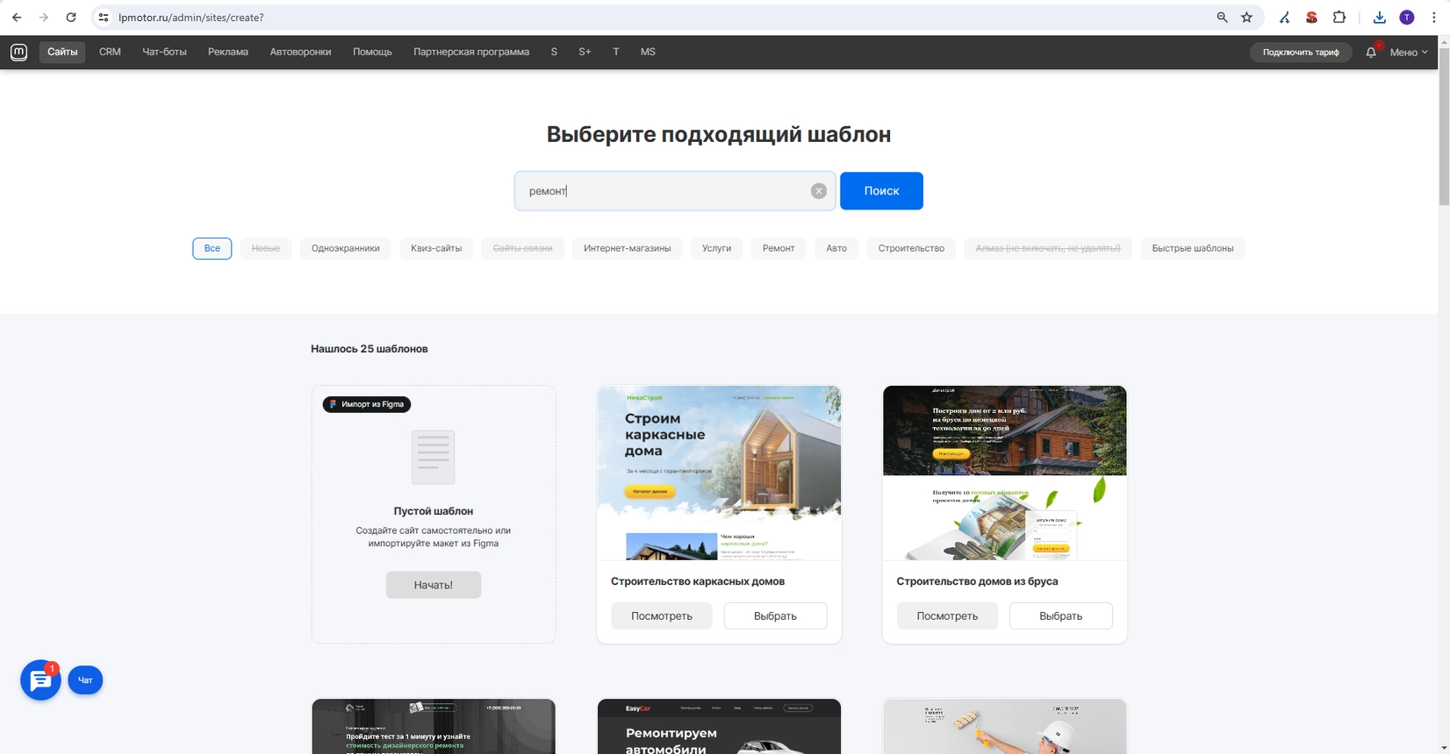Open browser downloads icon
The image size is (1450, 754).
point(1379,18)
